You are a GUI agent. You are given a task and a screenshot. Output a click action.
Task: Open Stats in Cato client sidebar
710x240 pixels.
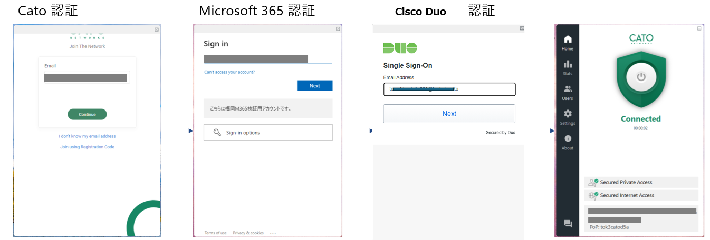568,67
